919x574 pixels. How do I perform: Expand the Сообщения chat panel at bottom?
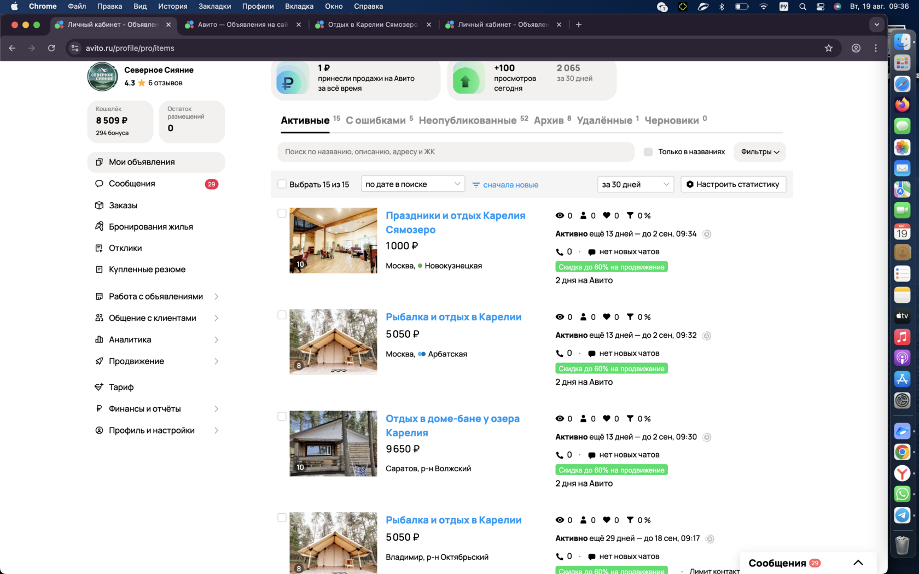(x=809, y=563)
